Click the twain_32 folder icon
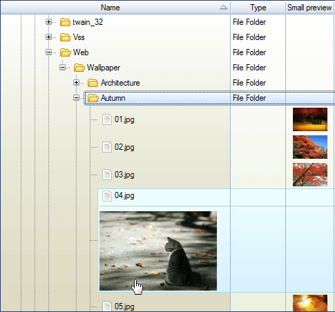The height and width of the screenshot is (312, 335). point(65,22)
